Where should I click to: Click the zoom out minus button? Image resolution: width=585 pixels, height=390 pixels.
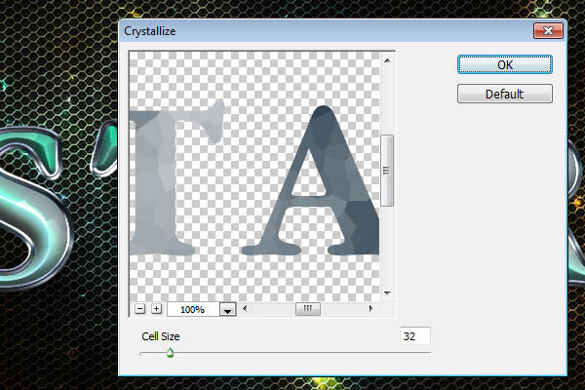140,309
